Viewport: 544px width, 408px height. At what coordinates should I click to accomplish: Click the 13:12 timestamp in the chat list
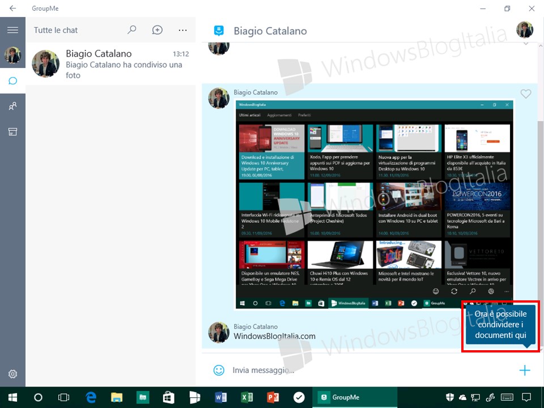(181, 54)
